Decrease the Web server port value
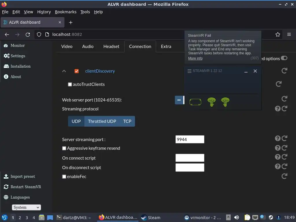The height and width of the screenshot is (222, 296). (179, 100)
